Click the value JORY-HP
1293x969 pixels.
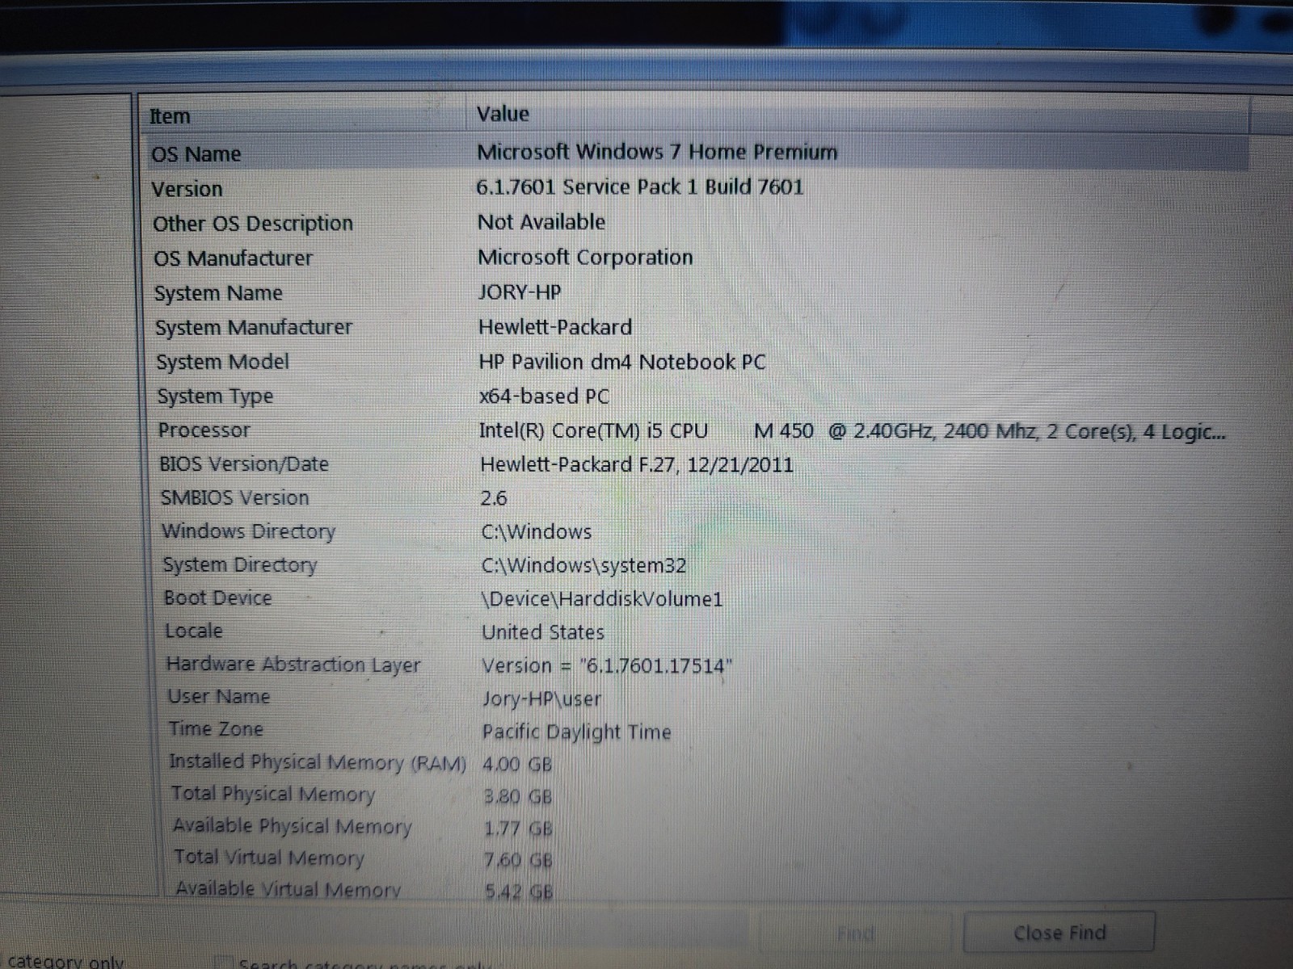(520, 292)
